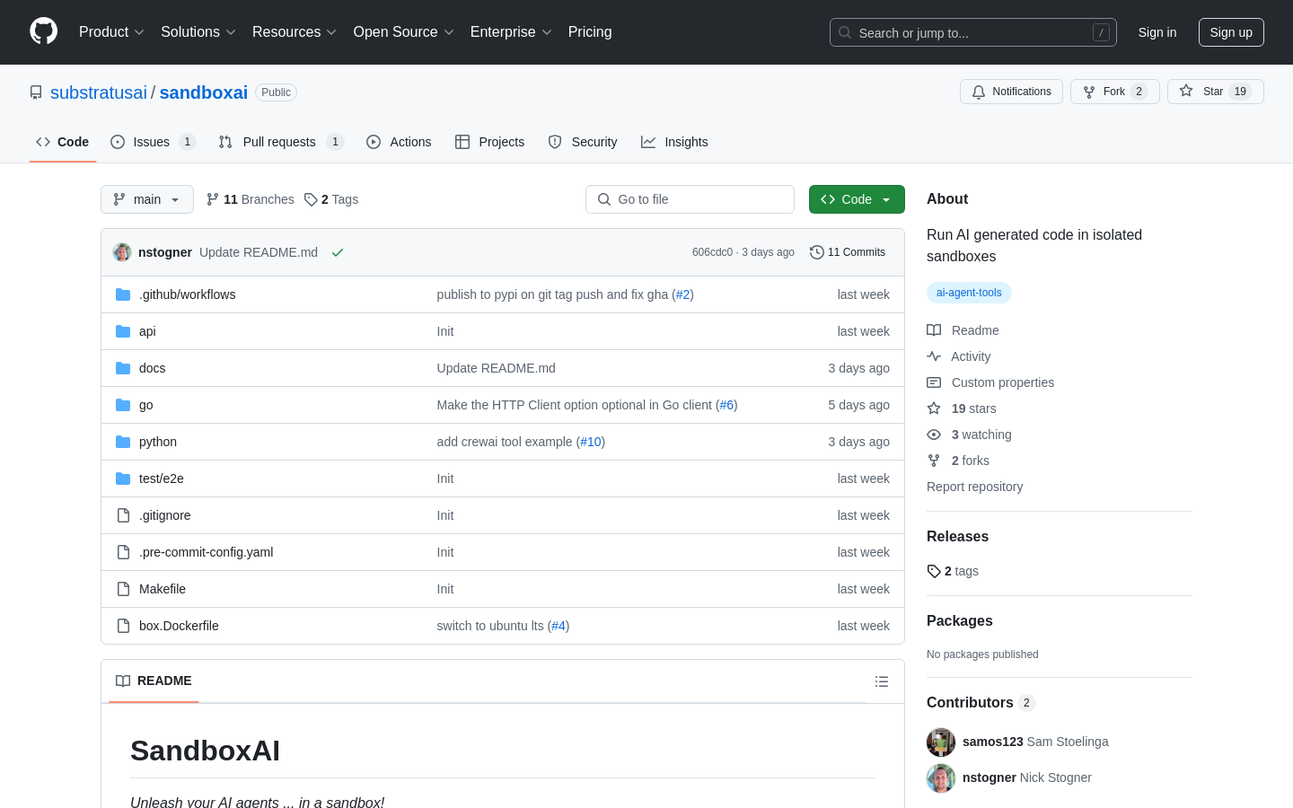1293x808 pixels.
Task: Click nstogner's avatar in the commit bar
Action: coord(122,252)
